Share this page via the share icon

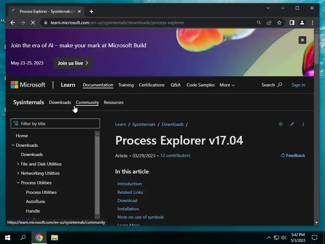click(x=269, y=23)
